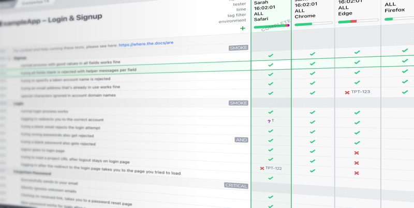This screenshot has width=414, height=208.
Task: Click the SMOKE tag on the Login section
Action: (239, 103)
